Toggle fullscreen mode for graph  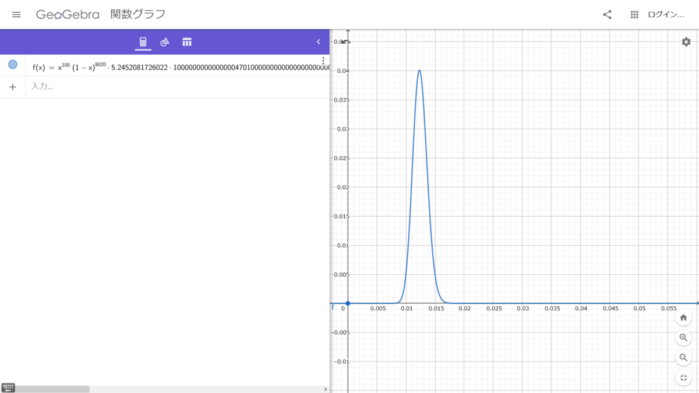coord(684,378)
